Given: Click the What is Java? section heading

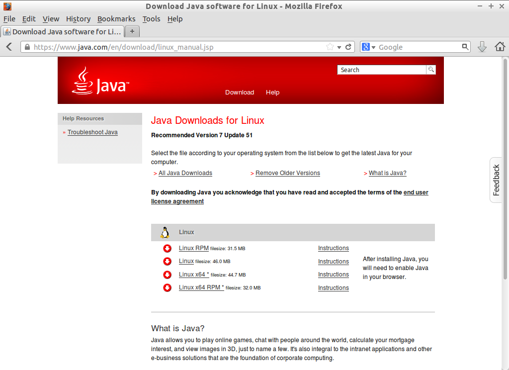Looking at the screenshot, I should pyautogui.click(x=177, y=328).
